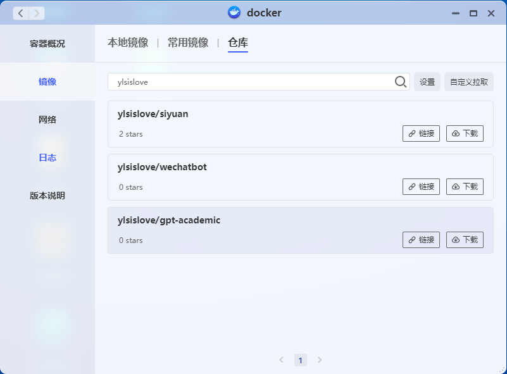Open 版本说明 in the sidebar
The height and width of the screenshot is (374, 507).
click(47, 196)
